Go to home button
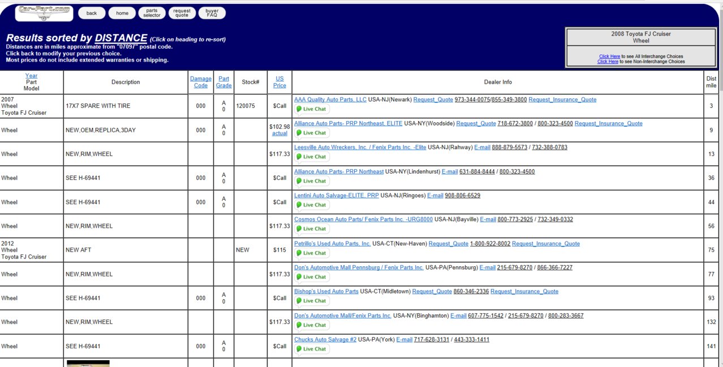This screenshot has width=723, height=367. tap(122, 13)
